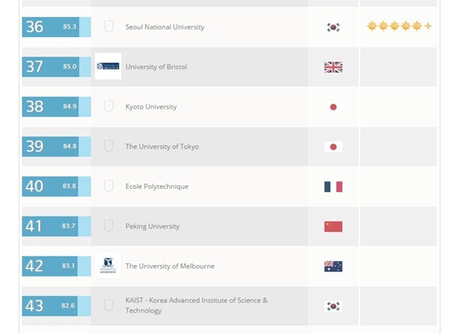Open the KAIST Korea Advanced Institute link
Screen dimensions: 455x334
[x=196, y=305]
